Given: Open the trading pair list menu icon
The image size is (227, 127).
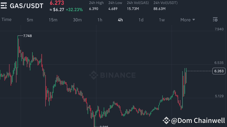Looking at the screenshot, I should 4,6.
